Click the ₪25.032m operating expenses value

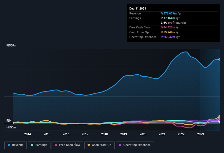(168, 37)
